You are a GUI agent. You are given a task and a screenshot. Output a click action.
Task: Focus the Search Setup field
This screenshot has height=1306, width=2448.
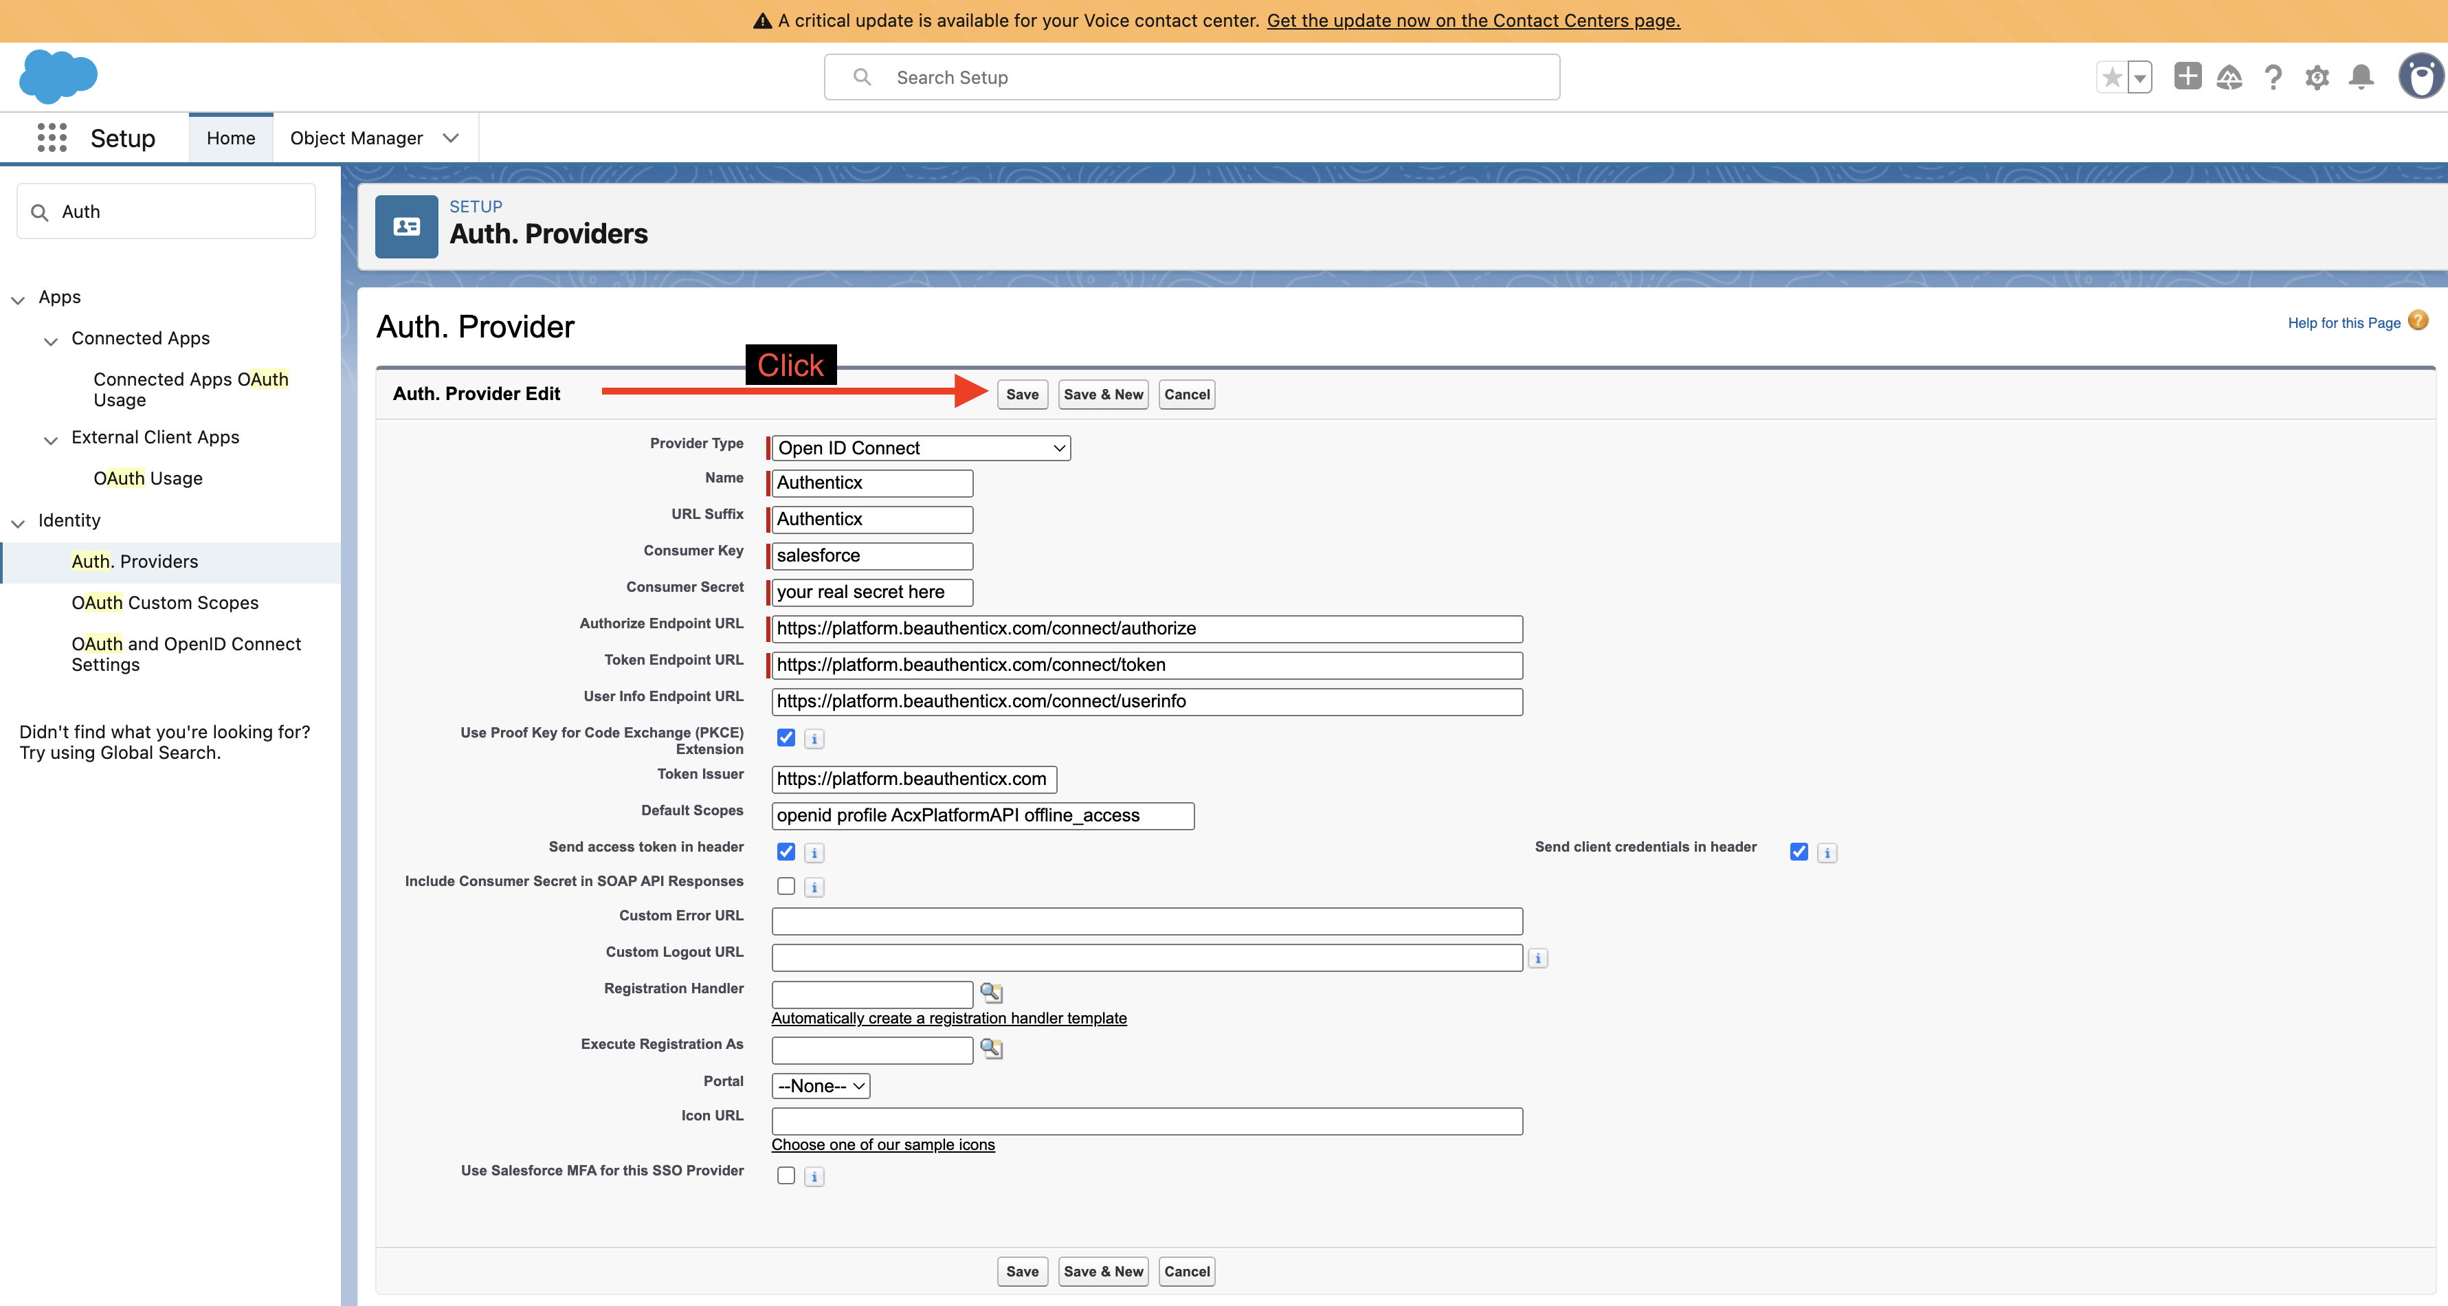click(1192, 77)
